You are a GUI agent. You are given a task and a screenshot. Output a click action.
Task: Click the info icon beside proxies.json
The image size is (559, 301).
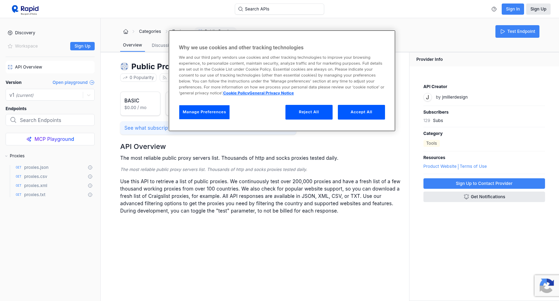point(90,167)
